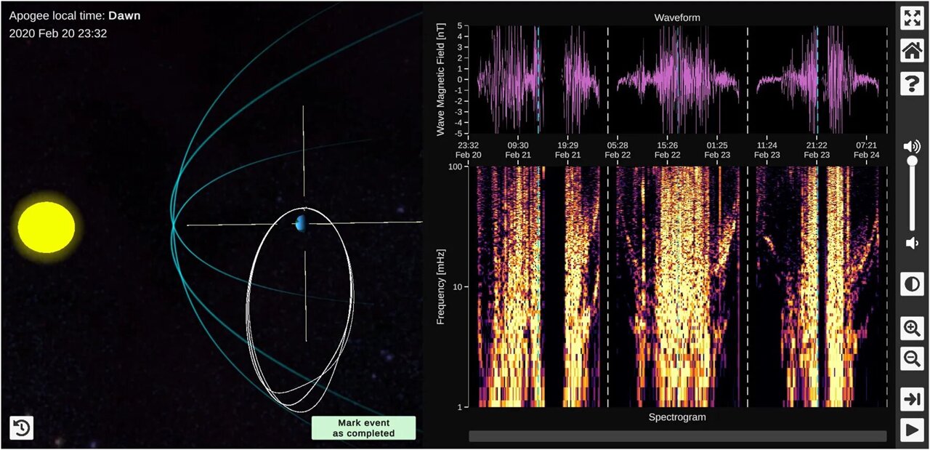The height and width of the screenshot is (450, 930).
Task: Play the audio with play button
Action: pos(912,430)
